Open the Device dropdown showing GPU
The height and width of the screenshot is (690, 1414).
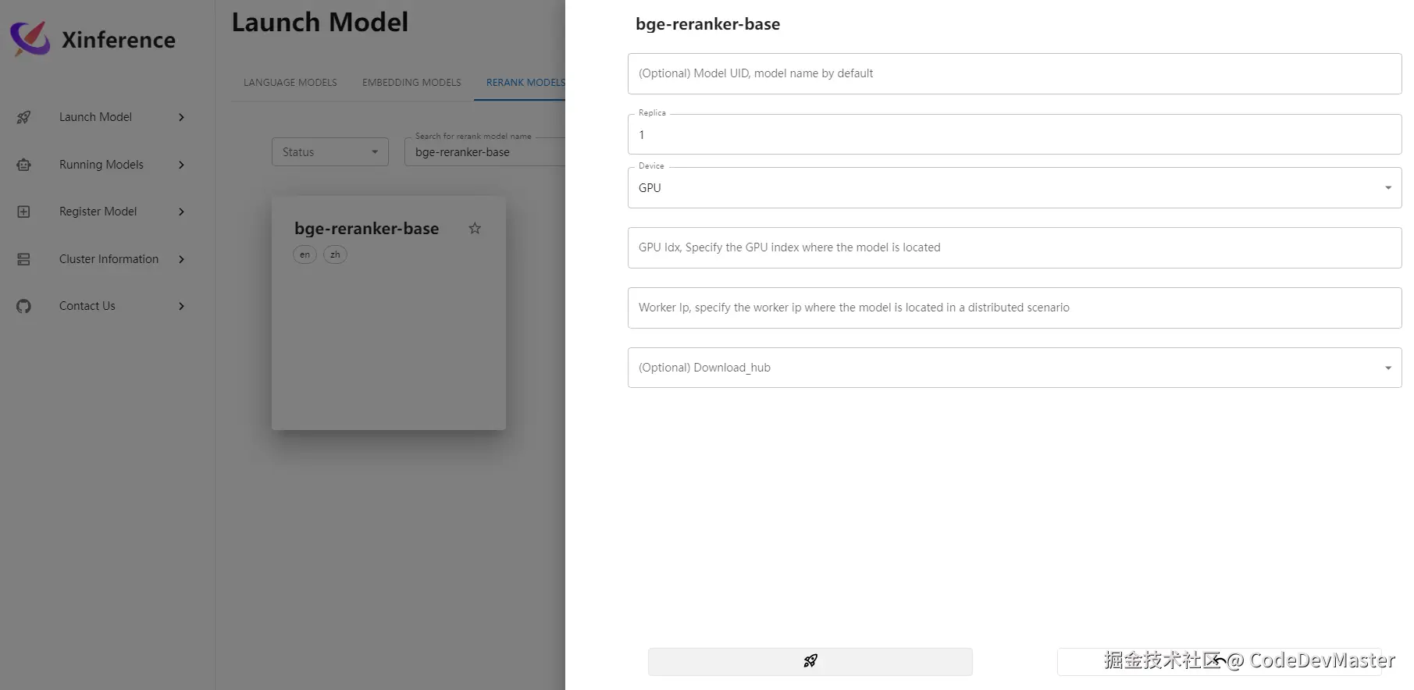pyautogui.click(x=1013, y=188)
